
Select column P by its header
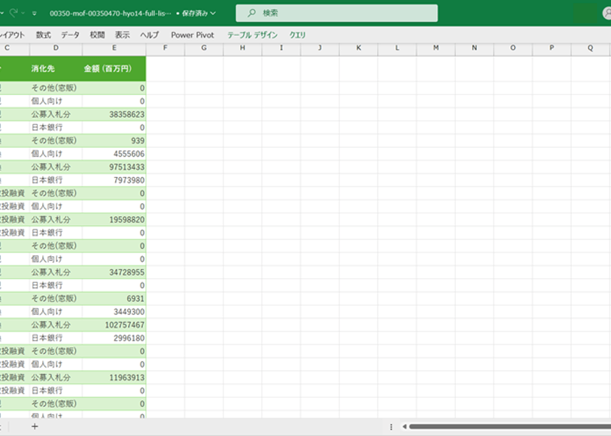click(x=551, y=48)
